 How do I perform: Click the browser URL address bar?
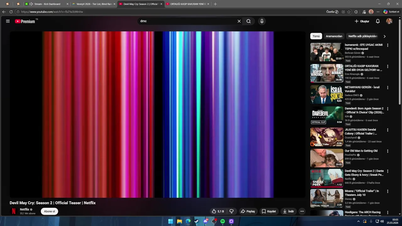click(x=170, y=12)
